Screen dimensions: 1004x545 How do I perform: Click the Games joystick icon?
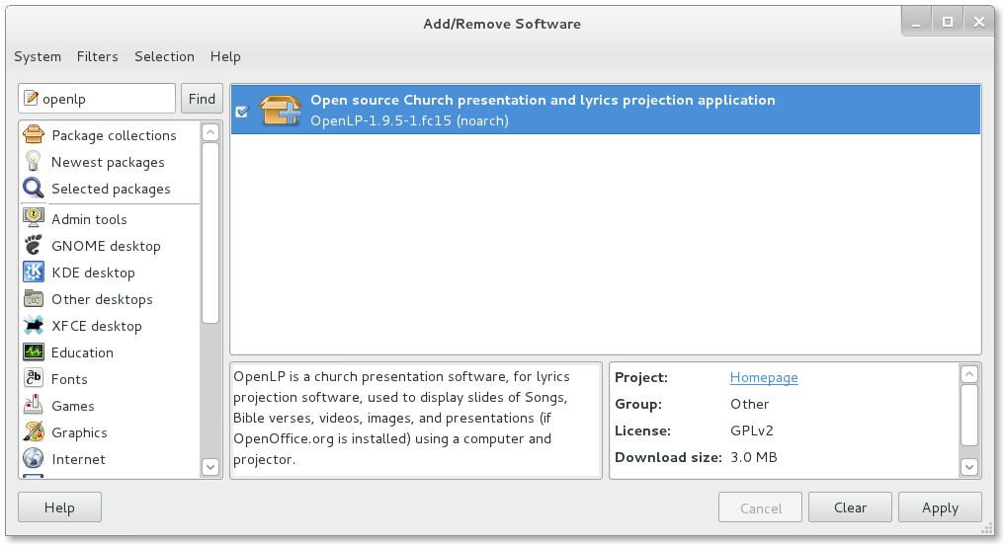34,405
